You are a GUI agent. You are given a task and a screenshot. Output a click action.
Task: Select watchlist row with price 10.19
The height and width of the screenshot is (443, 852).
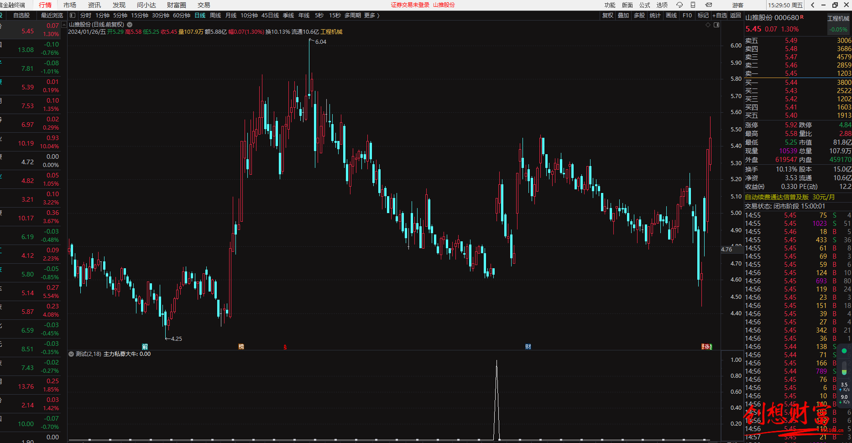(x=30, y=143)
